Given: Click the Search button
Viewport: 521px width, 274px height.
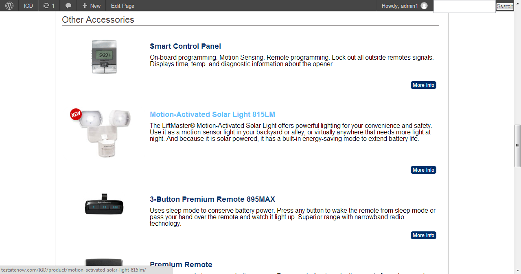Looking at the screenshot, I should click(x=505, y=6).
